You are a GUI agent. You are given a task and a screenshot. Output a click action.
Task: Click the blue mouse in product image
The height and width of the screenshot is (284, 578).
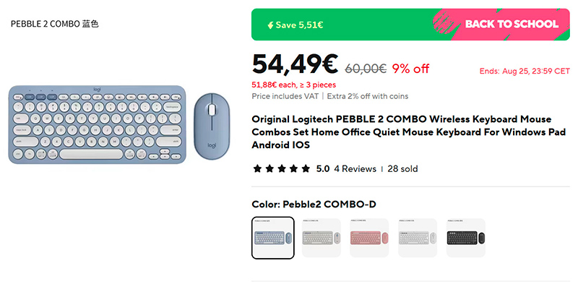212,126
